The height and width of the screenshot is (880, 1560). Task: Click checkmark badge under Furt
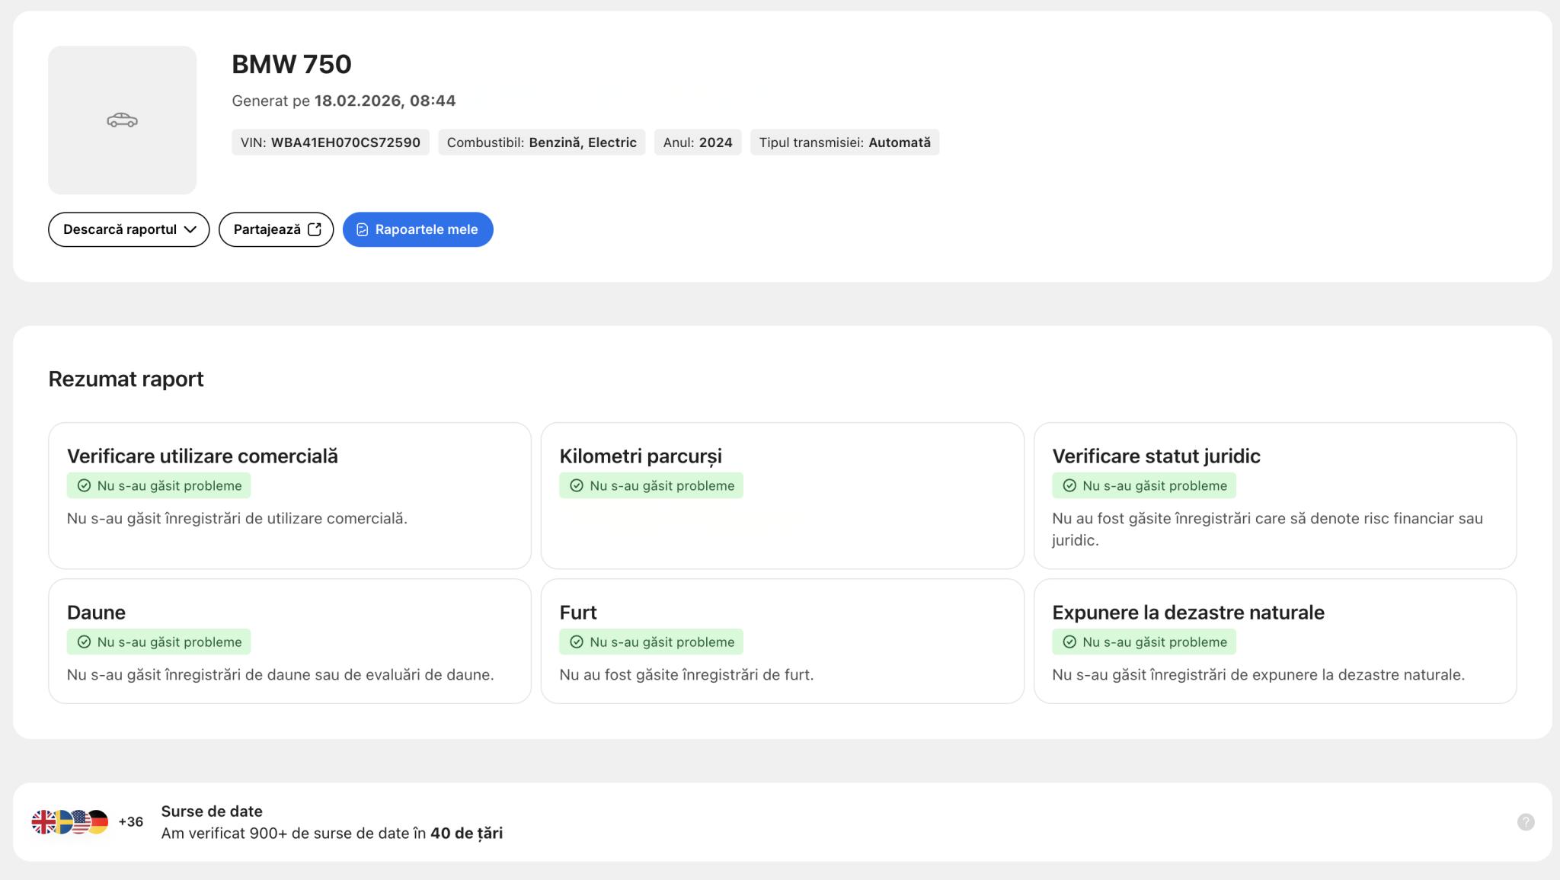651,642
